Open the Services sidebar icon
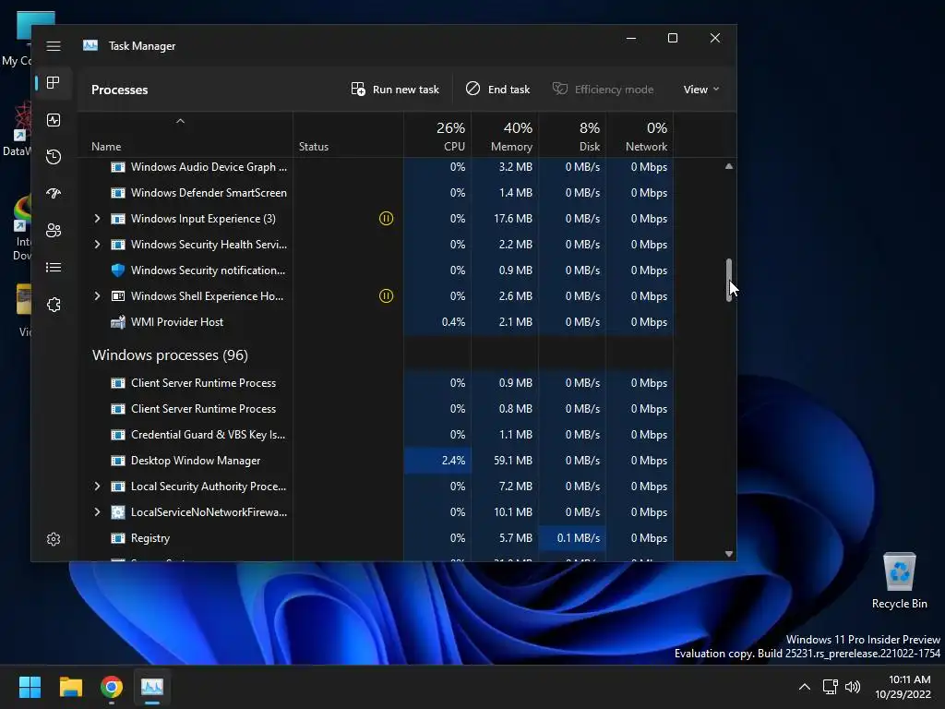This screenshot has height=709, width=945. [x=53, y=305]
